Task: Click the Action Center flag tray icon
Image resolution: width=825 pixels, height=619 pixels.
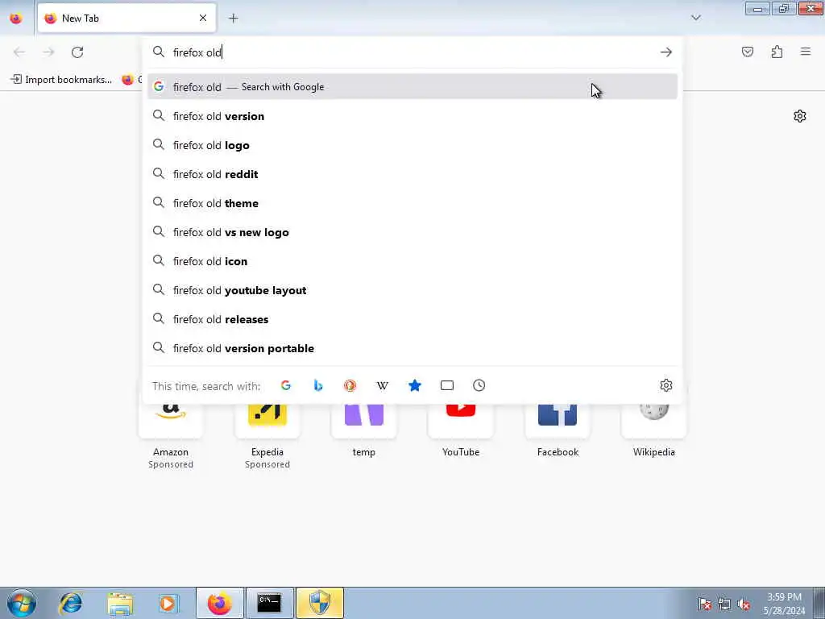Action: (705, 604)
